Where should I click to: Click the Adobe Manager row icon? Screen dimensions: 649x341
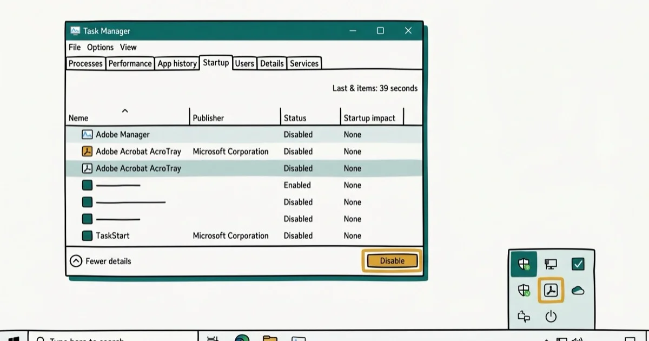[87, 134]
